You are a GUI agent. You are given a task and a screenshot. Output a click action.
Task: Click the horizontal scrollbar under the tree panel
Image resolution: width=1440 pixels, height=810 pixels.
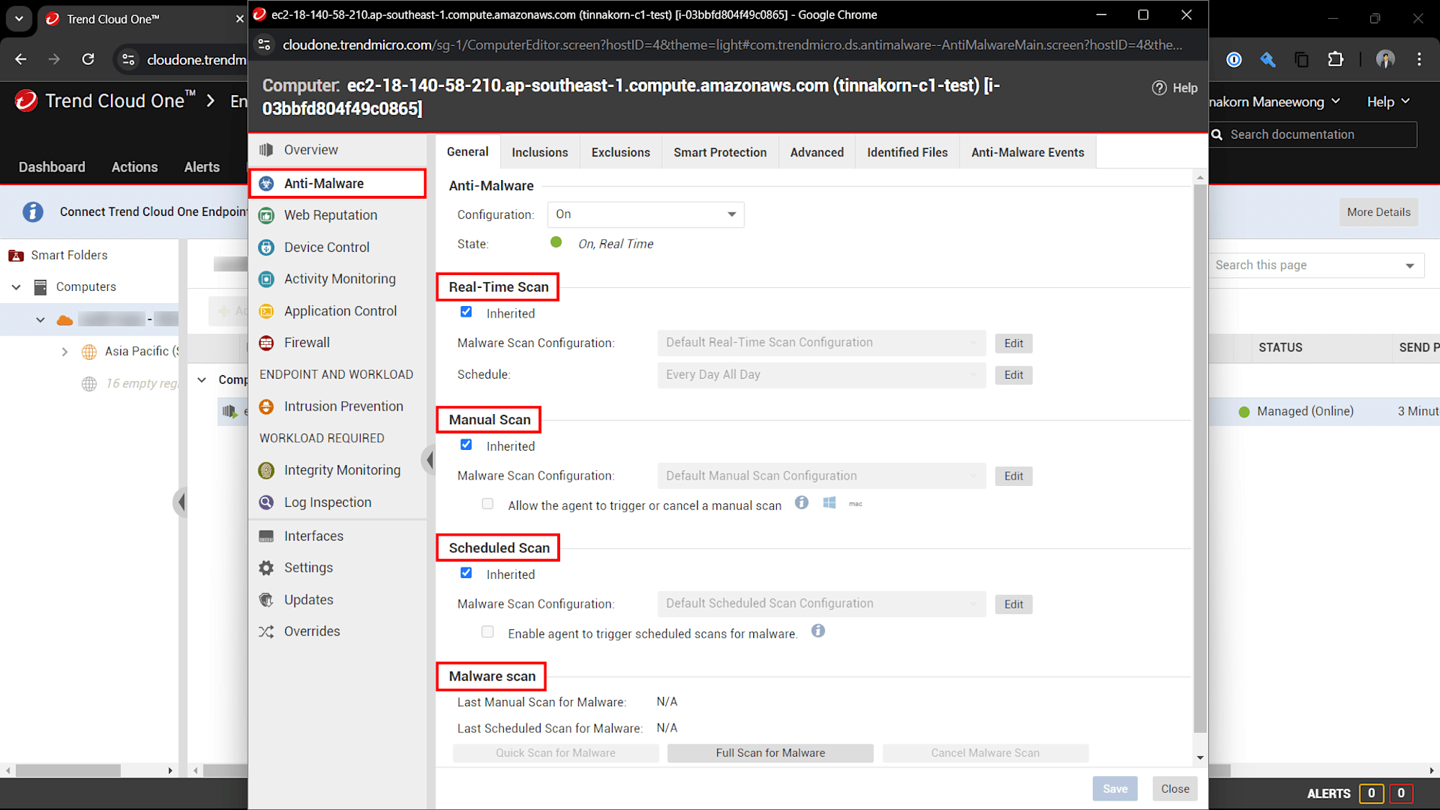coord(68,770)
